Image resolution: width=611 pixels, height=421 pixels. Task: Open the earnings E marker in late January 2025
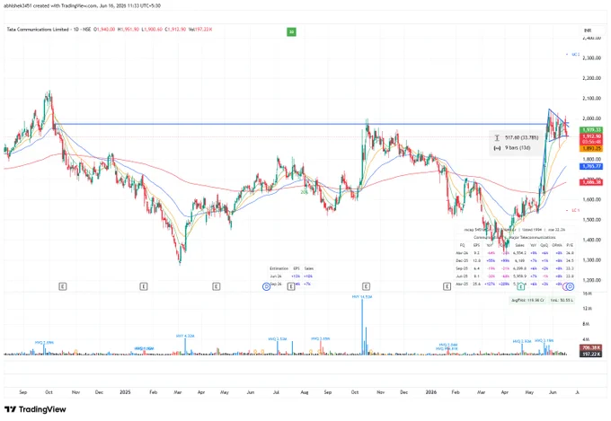144,286
